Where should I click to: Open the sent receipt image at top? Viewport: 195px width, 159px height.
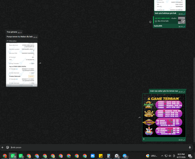click(170, 5)
